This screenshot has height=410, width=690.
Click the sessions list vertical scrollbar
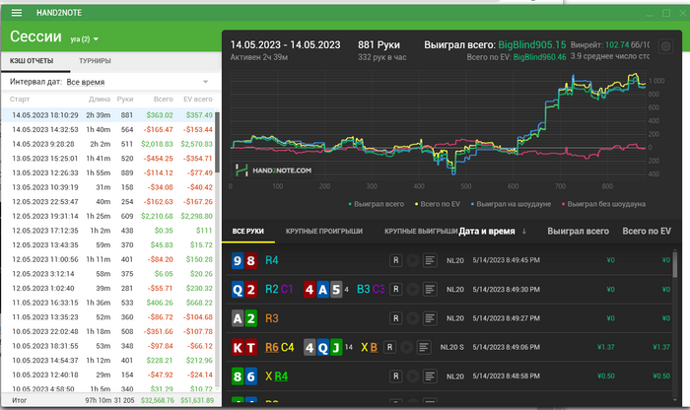218,145
